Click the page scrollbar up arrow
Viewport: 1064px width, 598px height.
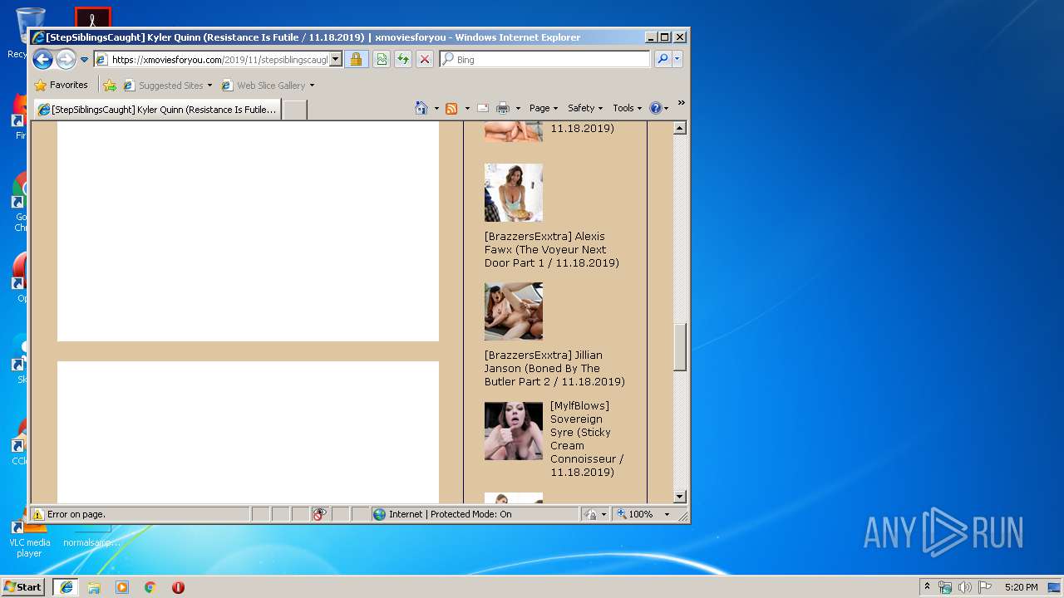point(680,128)
